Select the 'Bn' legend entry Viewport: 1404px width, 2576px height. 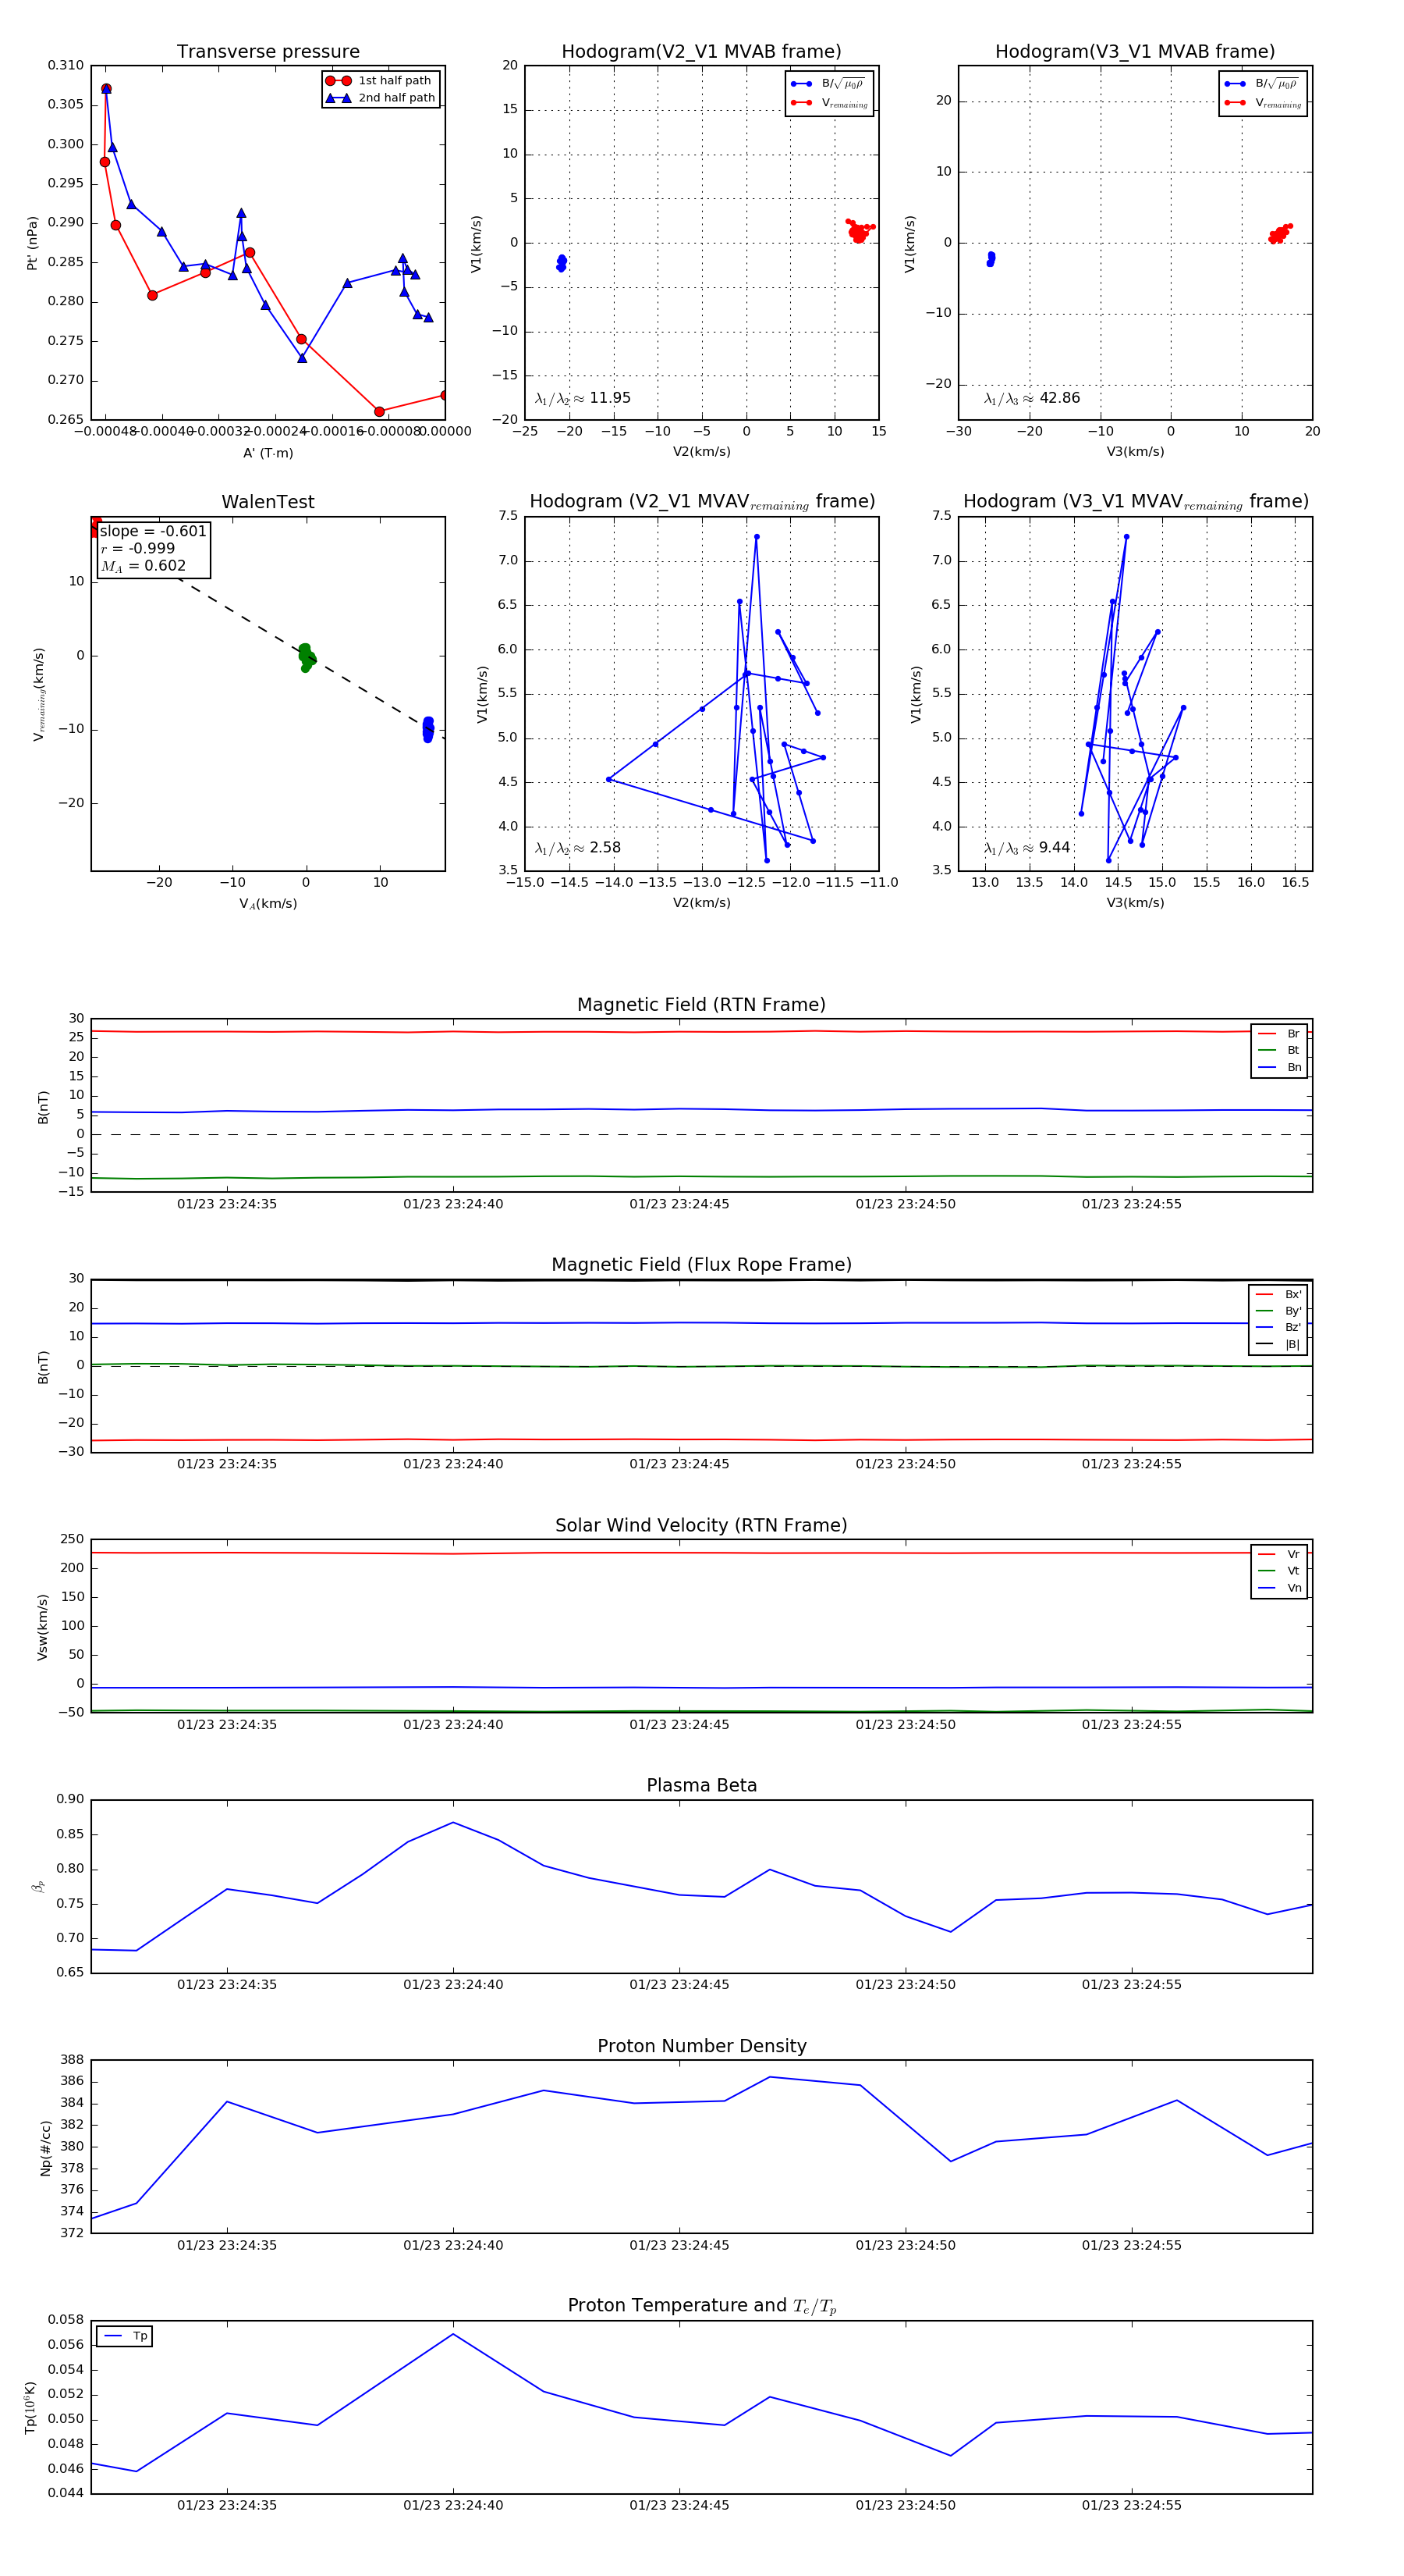pyautogui.click(x=1279, y=1067)
